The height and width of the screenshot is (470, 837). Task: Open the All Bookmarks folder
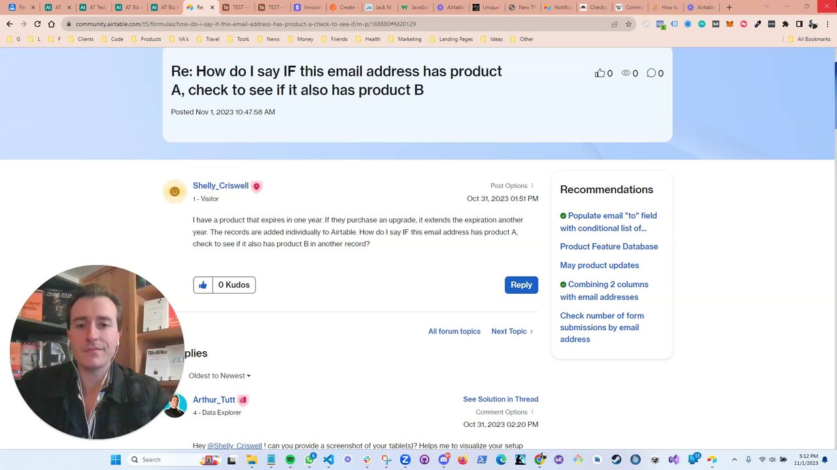[808, 39]
